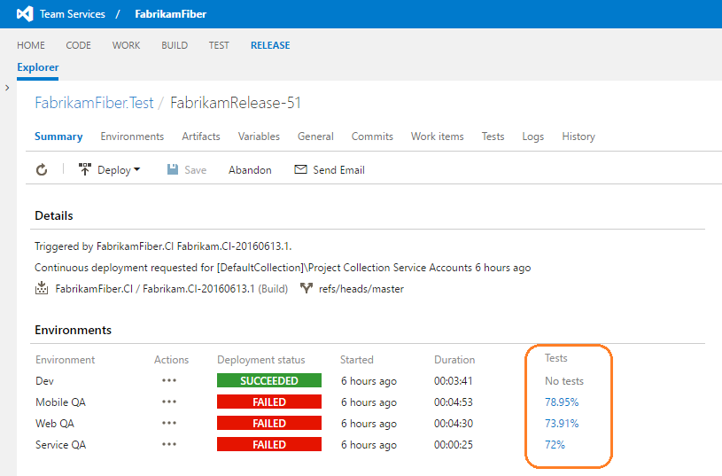The height and width of the screenshot is (476, 722).
Task: Open actions ellipsis for Service QA environment
Action: click(170, 445)
